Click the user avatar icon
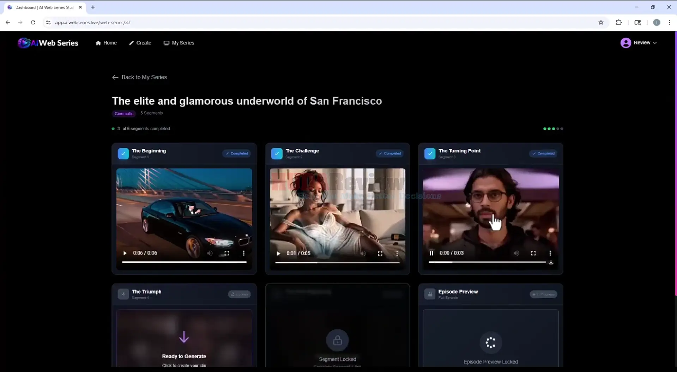This screenshot has width=677, height=372. click(625, 43)
